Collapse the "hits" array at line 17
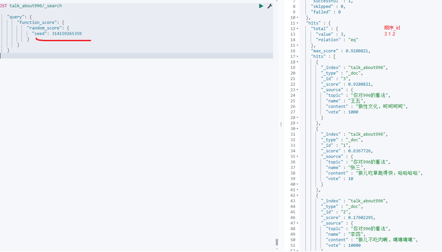Screen dimensions: 442x252 tap(298, 57)
